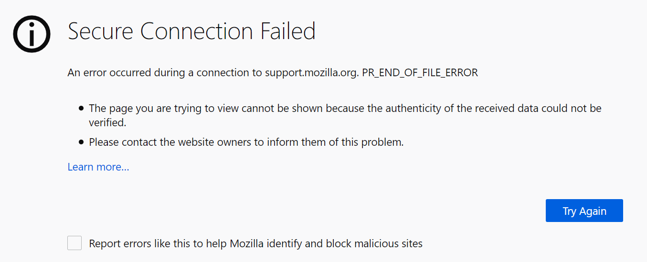Click the circled info icon
Screen dimensions: 647x262
point(32,34)
